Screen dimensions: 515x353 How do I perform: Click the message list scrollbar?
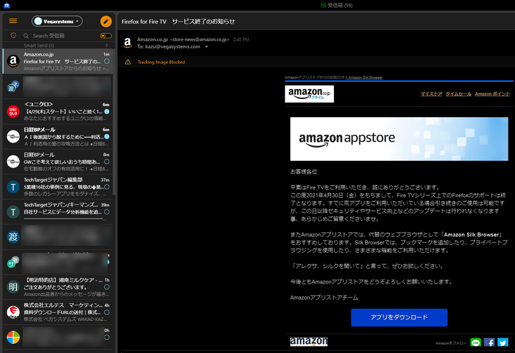pyautogui.click(x=115, y=122)
